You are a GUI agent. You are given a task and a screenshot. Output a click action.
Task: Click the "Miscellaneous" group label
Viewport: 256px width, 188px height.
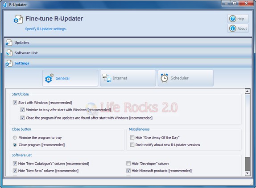[139, 129]
